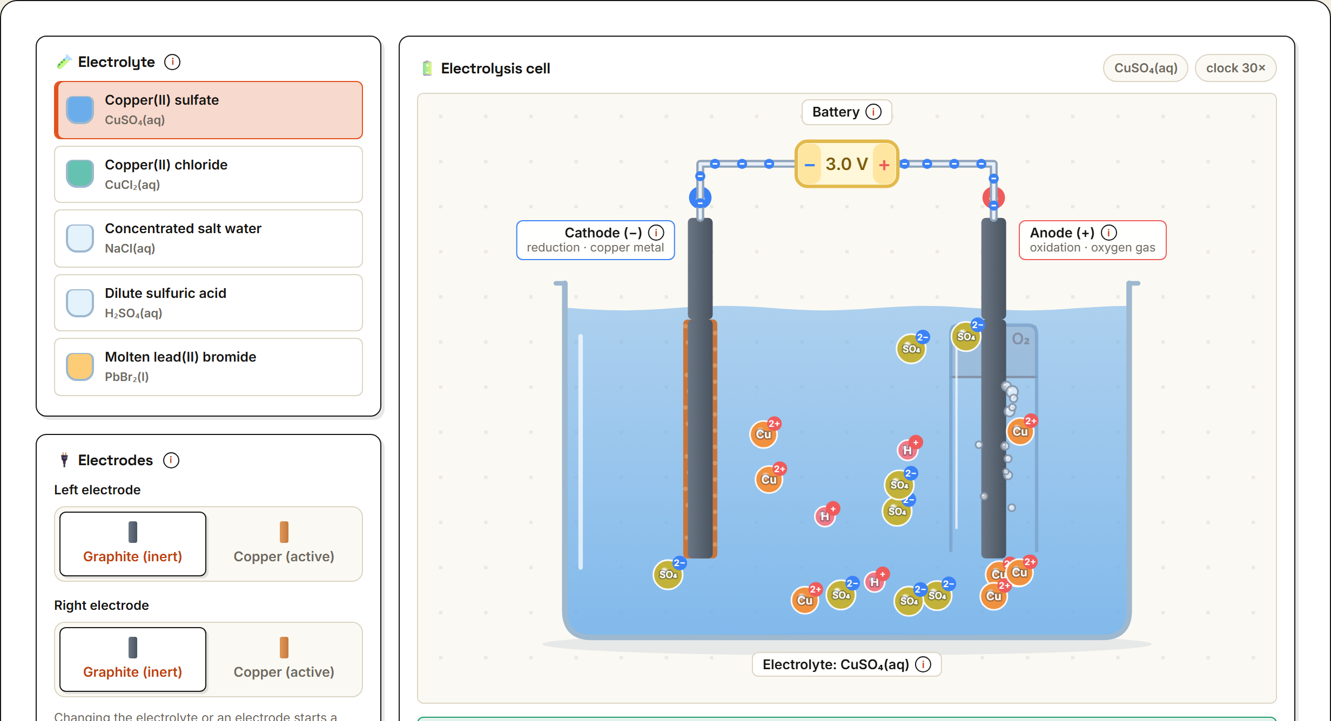Select Concentrated salt water electrolyte

pos(209,239)
